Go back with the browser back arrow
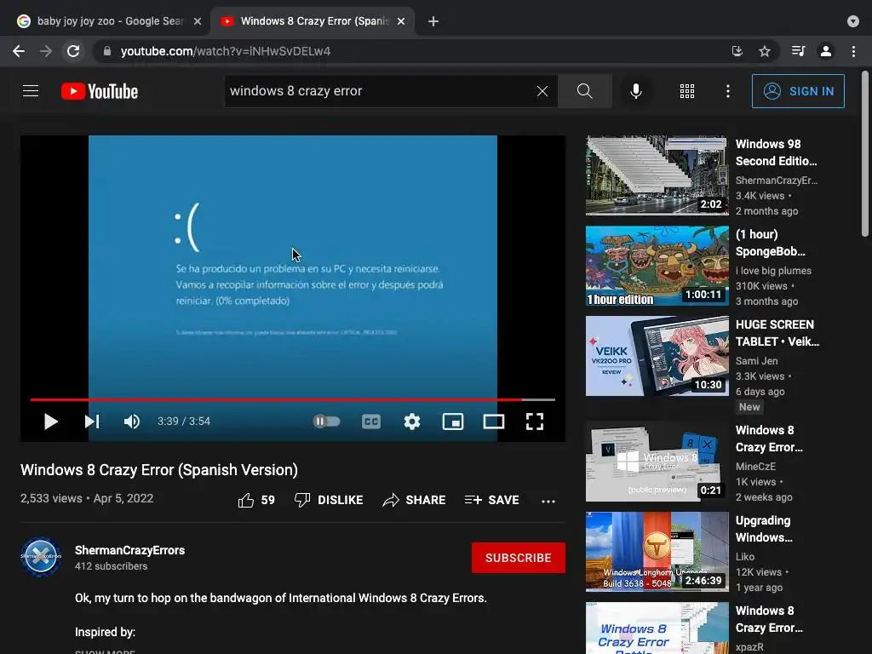This screenshot has width=872, height=654. coord(19,51)
